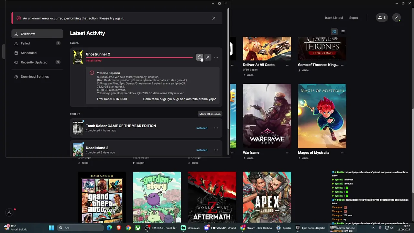
Task: Open Sepet cart
Action: [x=354, y=18]
